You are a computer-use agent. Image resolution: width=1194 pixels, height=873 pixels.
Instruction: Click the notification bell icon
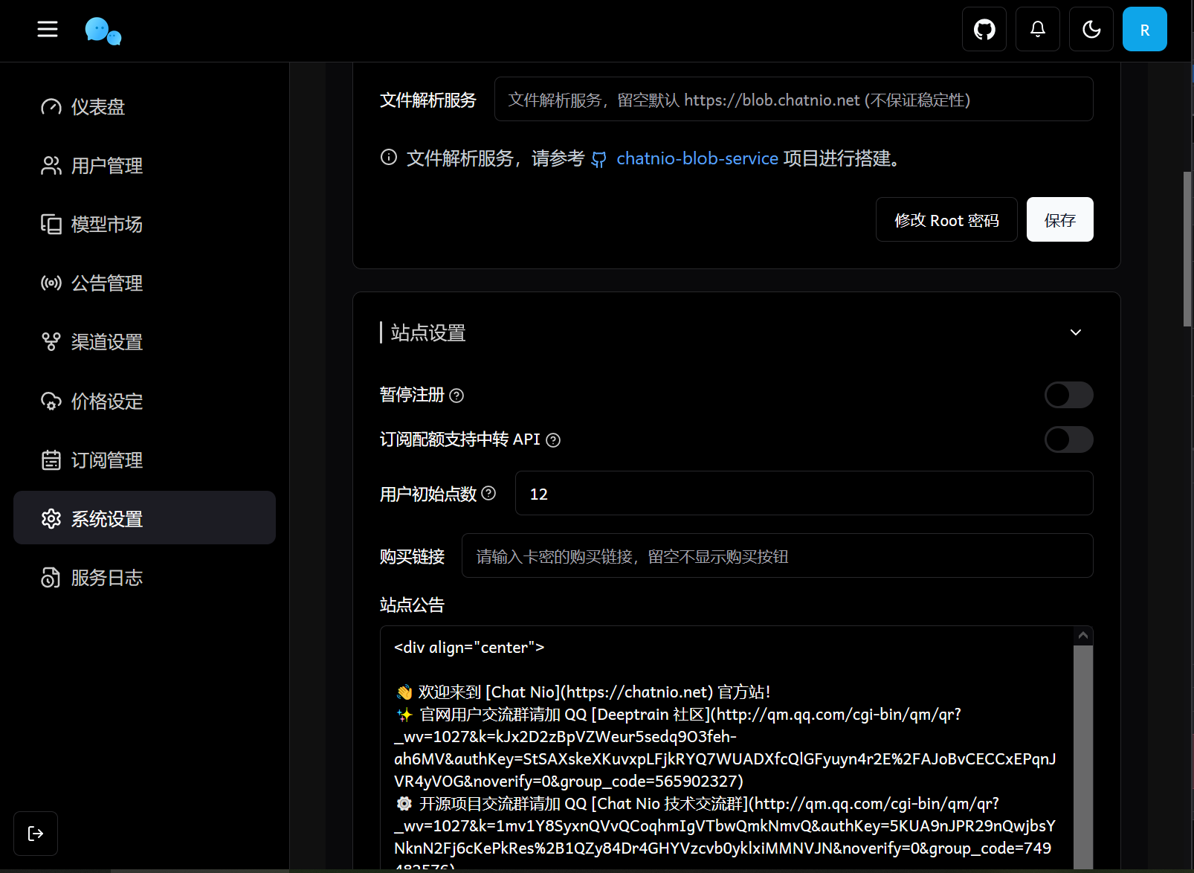[x=1037, y=29]
